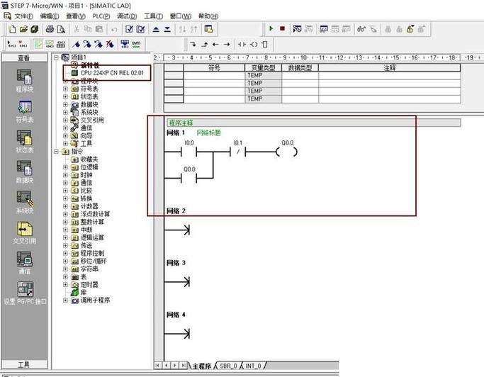Open 状态表 in the 查看 navigation bar

click(x=24, y=142)
